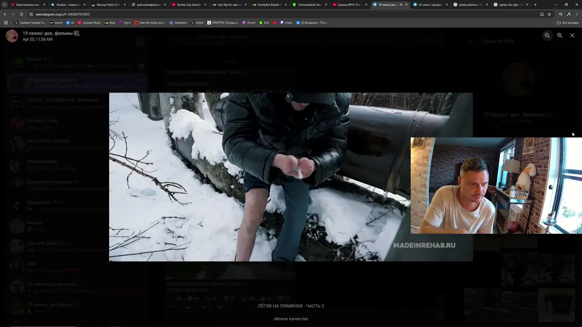Open the ebay bookmark

pos(110,22)
